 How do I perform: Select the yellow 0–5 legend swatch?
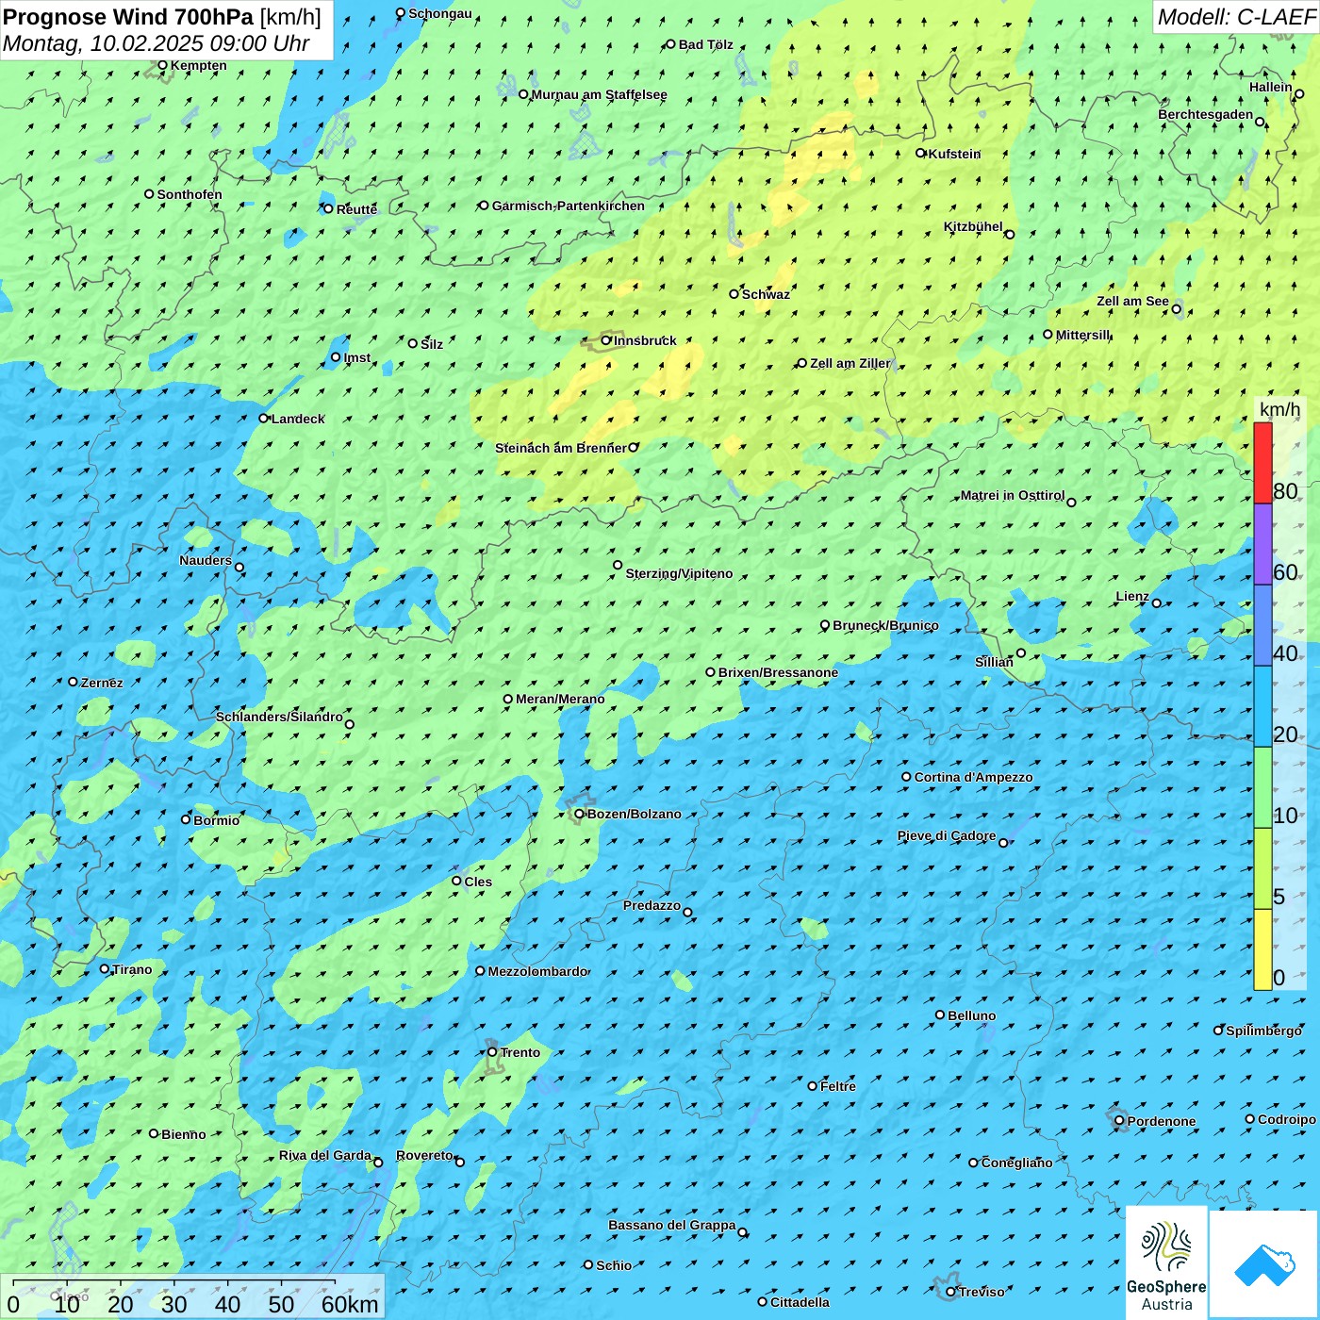click(x=1262, y=949)
